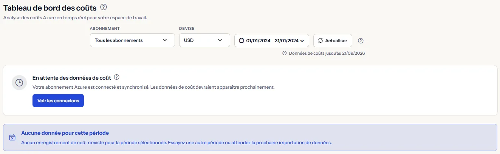Click the help icon next to Actualiser
Image resolution: width=500 pixels, height=154 pixels.
pyautogui.click(x=361, y=41)
